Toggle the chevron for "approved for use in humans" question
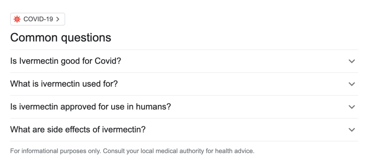 pos(351,107)
